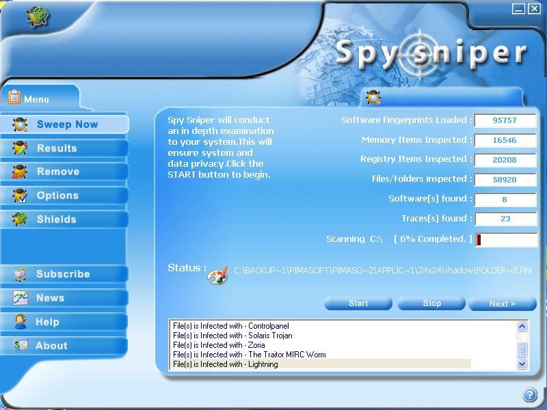
Task: Click the Memory Items Inspected value 16546
Action: pyautogui.click(x=505, y=141)
